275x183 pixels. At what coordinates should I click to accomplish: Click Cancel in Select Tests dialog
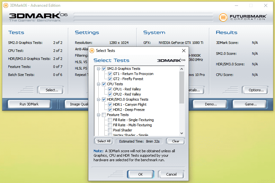pyautogui.click(x=171, y=174)
